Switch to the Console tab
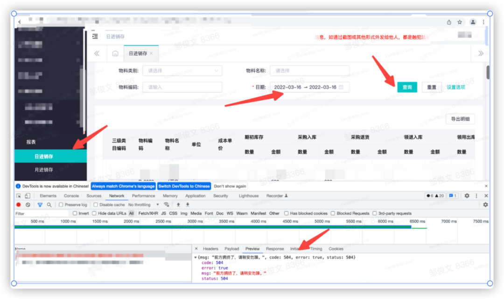 click(71, 196)
